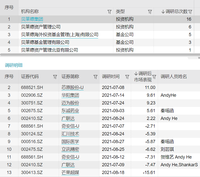
Task: Open filter for 调研总次数 column
Action: pyautogui.click(x=190, y=12)
